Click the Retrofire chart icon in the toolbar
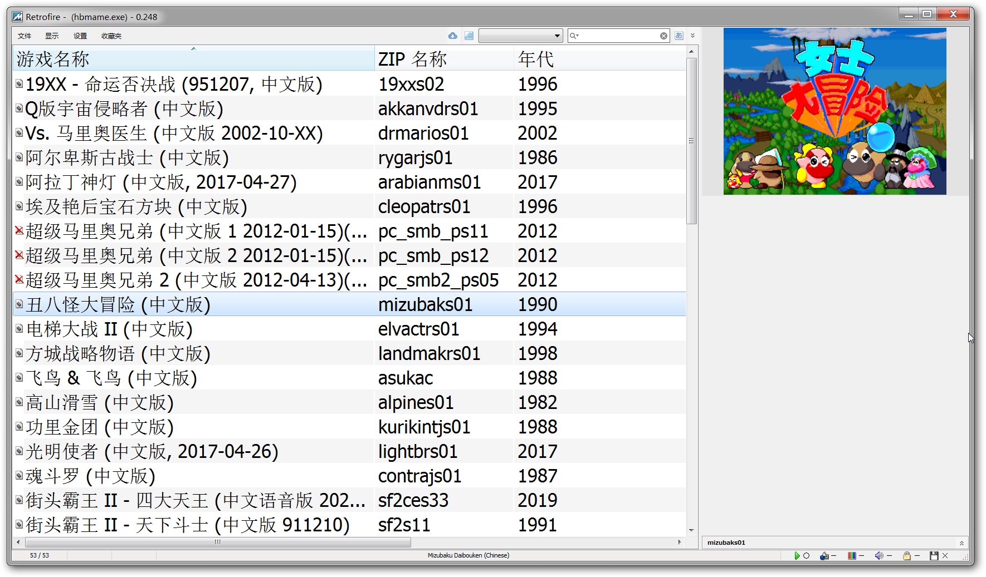The width and height of the screenshot is (986, 577). pos(469,36)
